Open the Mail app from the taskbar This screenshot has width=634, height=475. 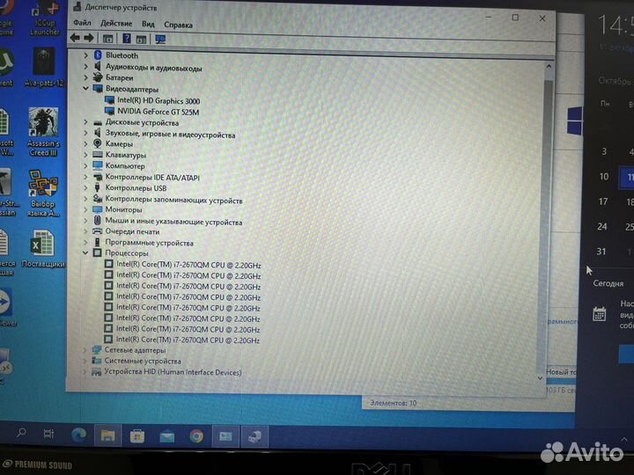click(167, 436)
